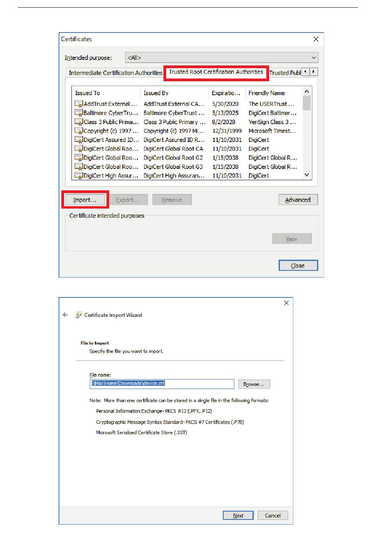Click Next in the Import Wizard
The height and width of the screenshot is (550, 376).
238,516
